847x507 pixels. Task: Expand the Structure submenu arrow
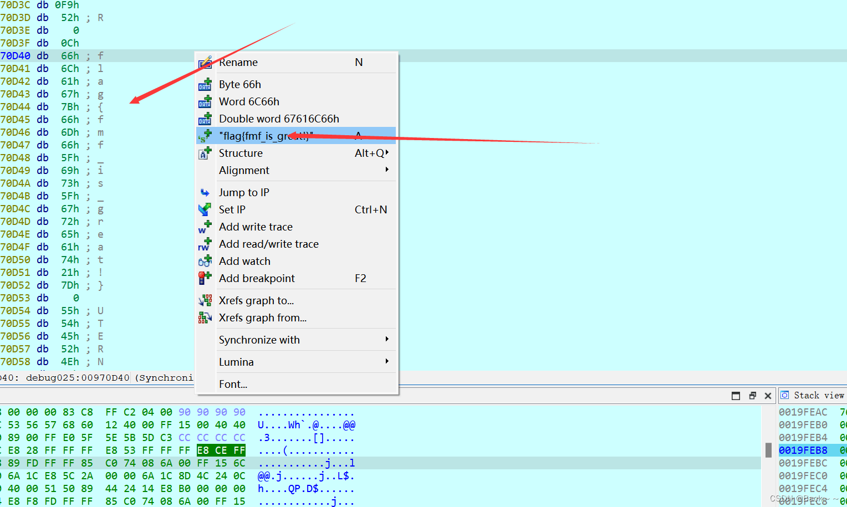point(387,152)
